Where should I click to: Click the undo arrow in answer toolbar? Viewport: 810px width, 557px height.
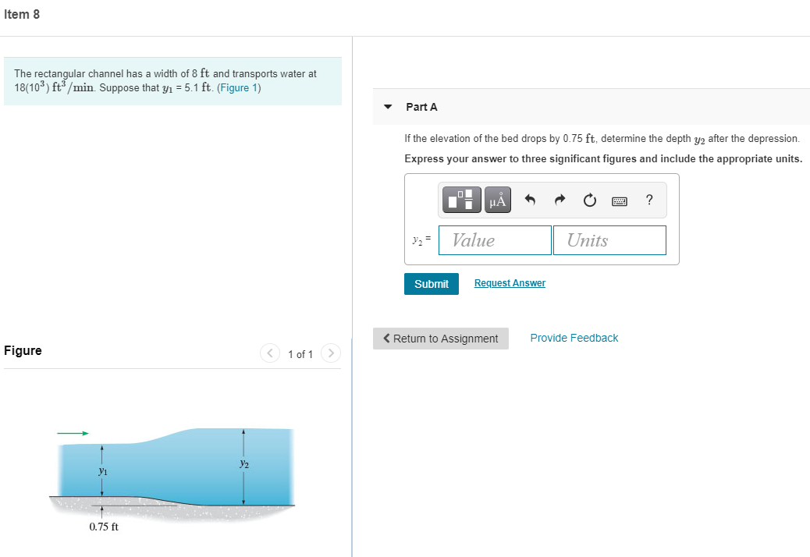click(530, 199)
